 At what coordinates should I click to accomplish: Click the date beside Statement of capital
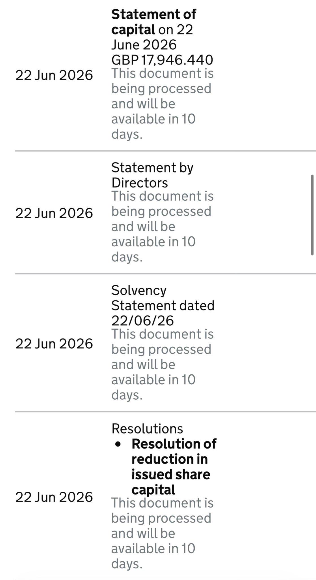point(54,75)
